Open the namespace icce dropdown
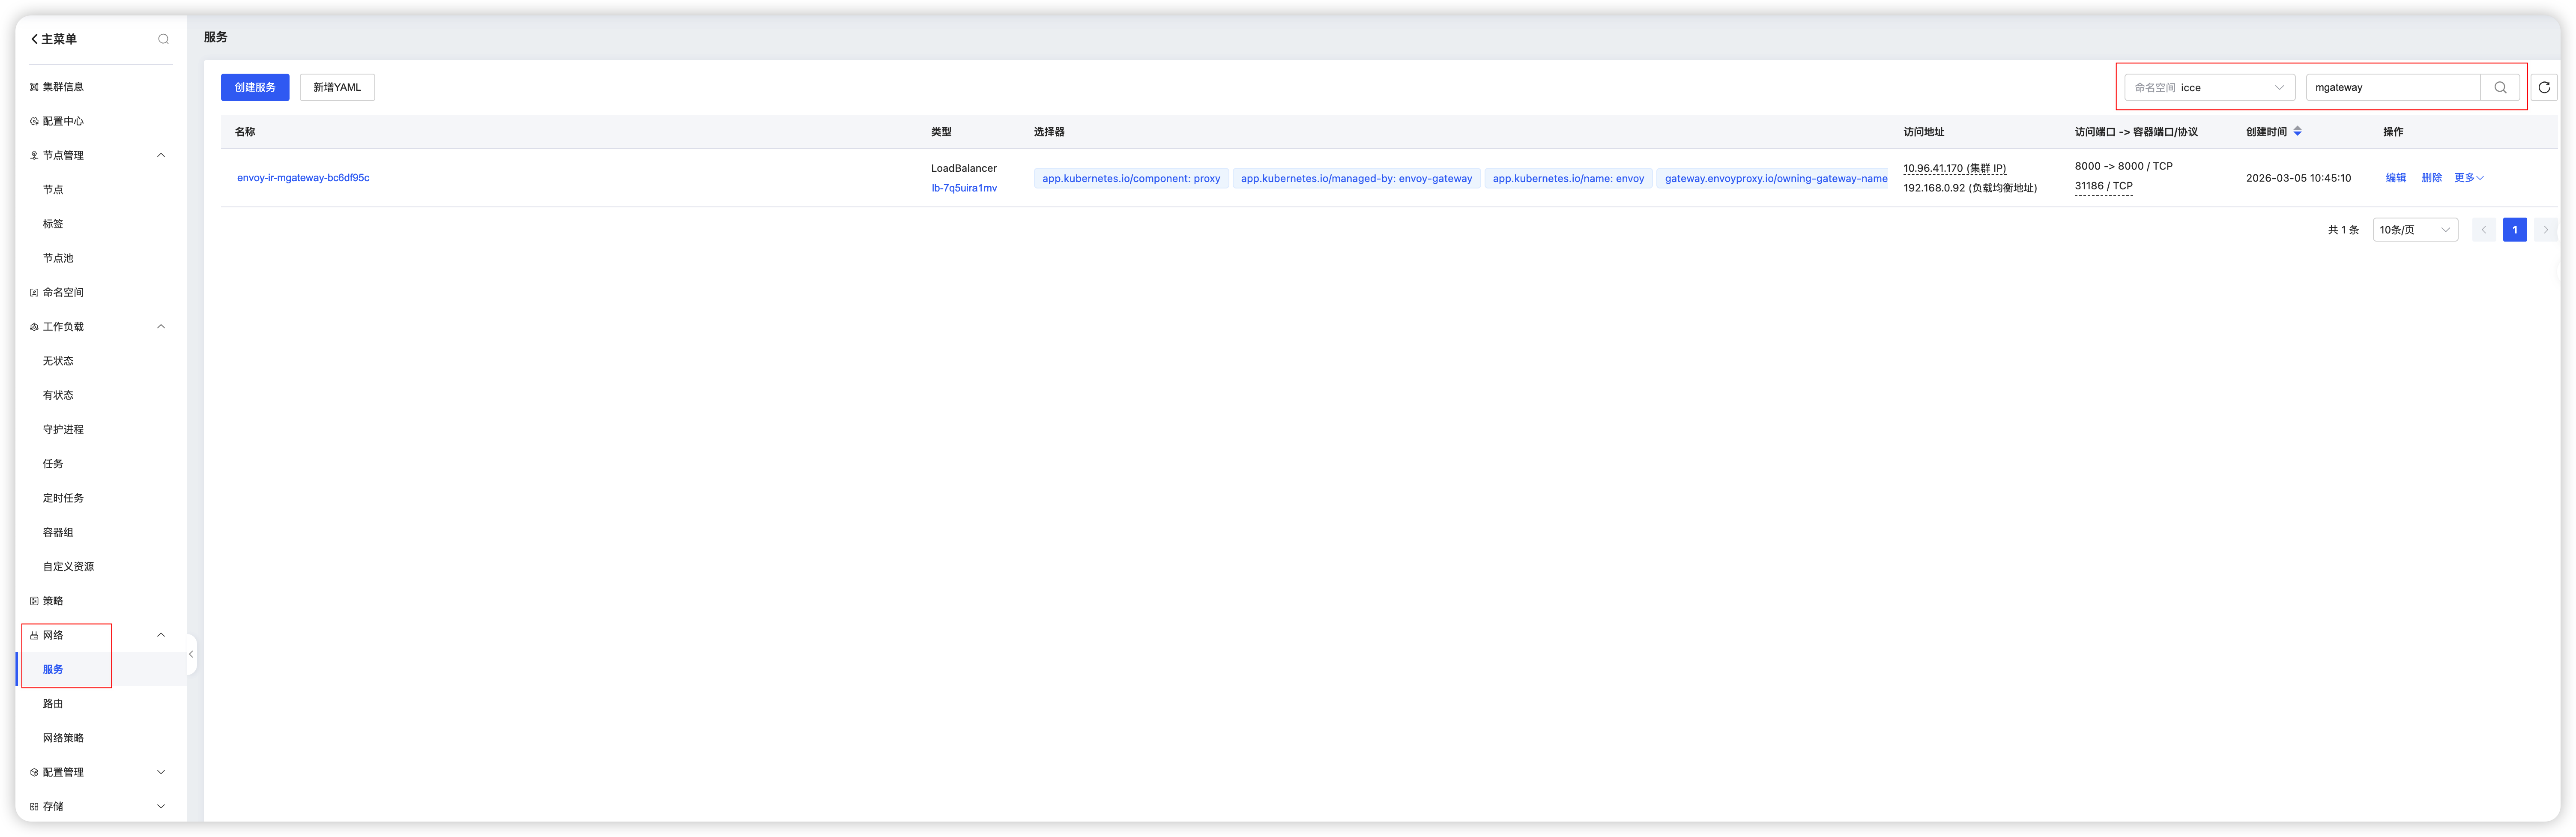 point(2209,87)
